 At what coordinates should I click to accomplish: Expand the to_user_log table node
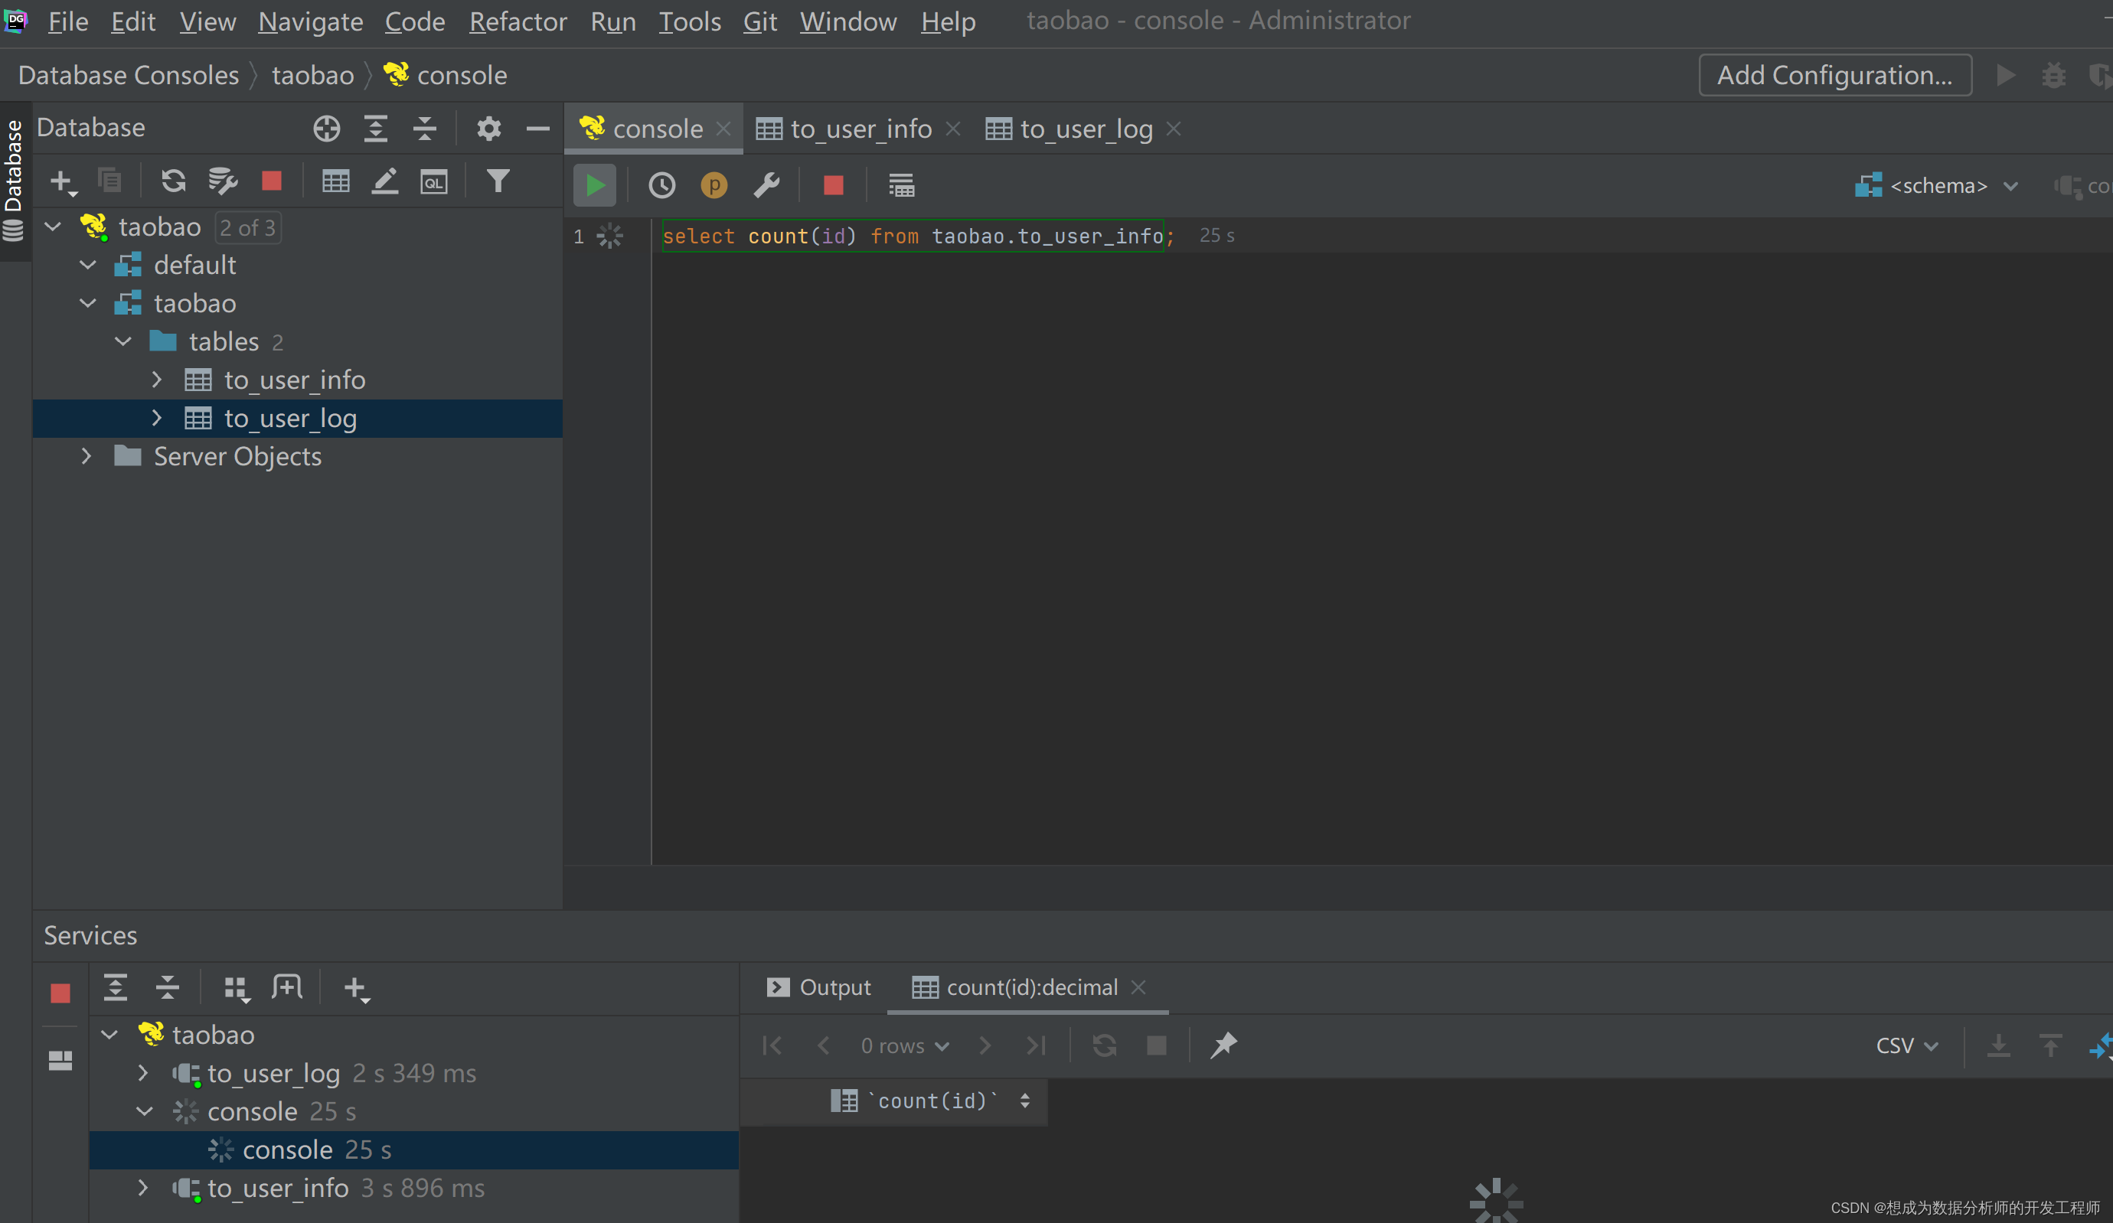[157, 418]
